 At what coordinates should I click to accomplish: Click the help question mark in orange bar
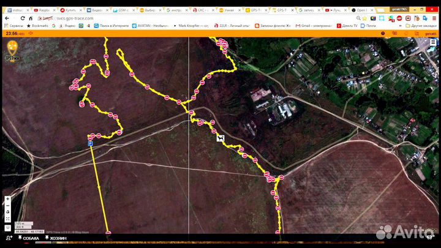click(x=383, y=34)
